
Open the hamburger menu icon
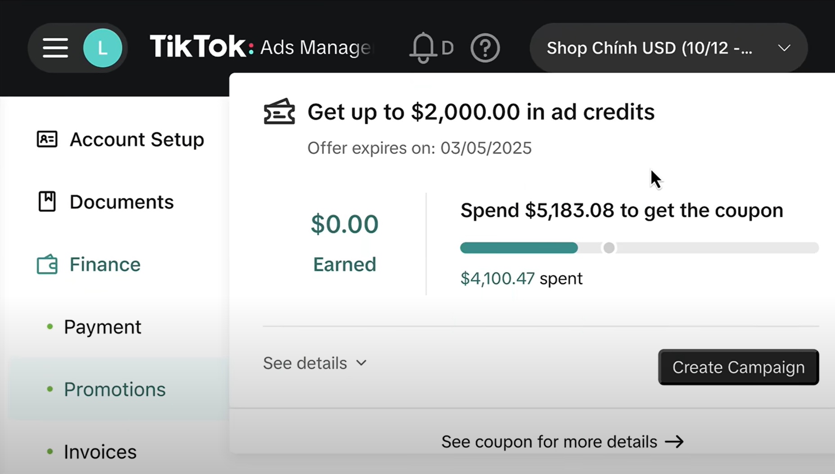[x=55, y=48]
